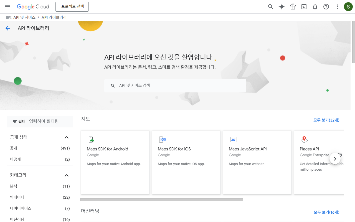
Task: Open the help question mark icon
Action: (326, 7)
